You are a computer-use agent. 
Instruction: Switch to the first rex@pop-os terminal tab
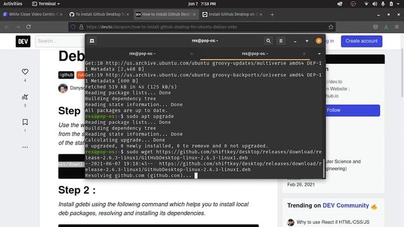(142, 54)
